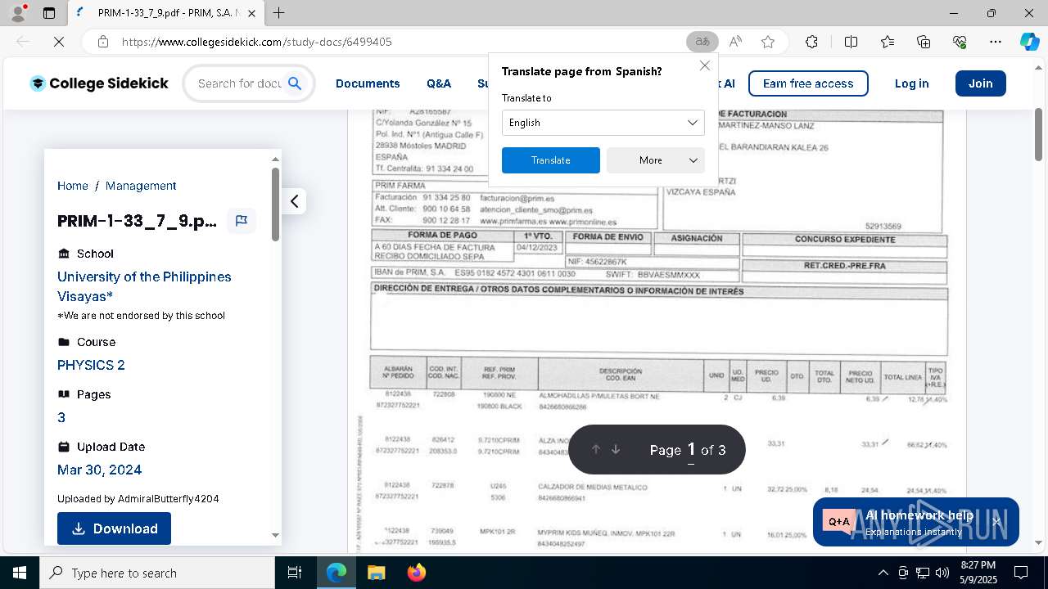
Task: Open University of the Philippines Visayas link
Action: (x=144, y=286)
